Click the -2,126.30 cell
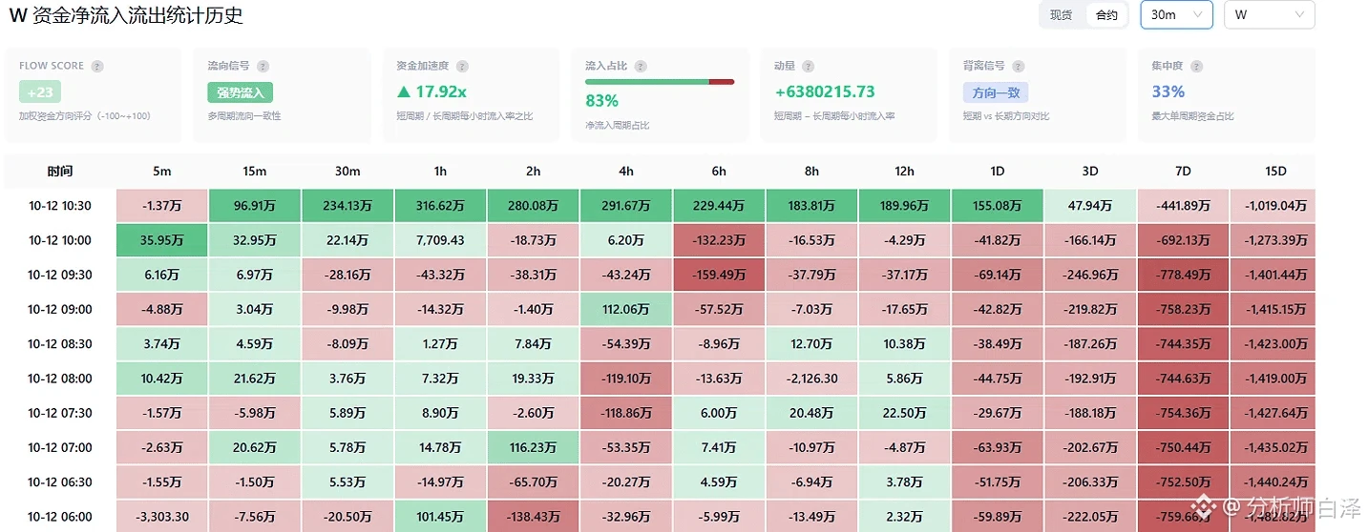 pos(811,379)
